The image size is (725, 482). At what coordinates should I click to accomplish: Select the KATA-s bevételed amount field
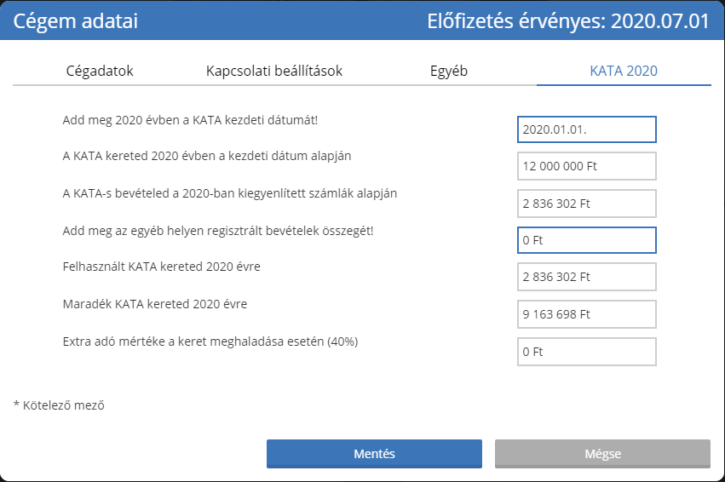[586, 204]
